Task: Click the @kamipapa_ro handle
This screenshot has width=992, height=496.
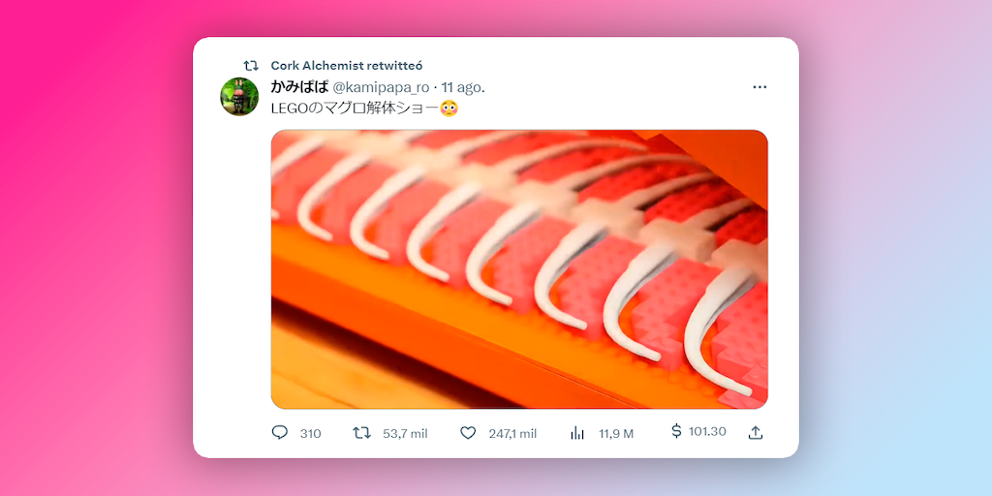Action: (x=381, y=87)
